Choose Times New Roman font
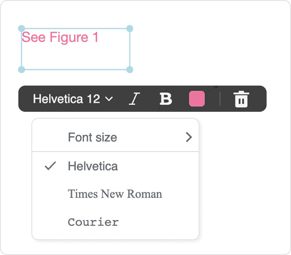This screenshot has height=255, width=291. (115, 194)
